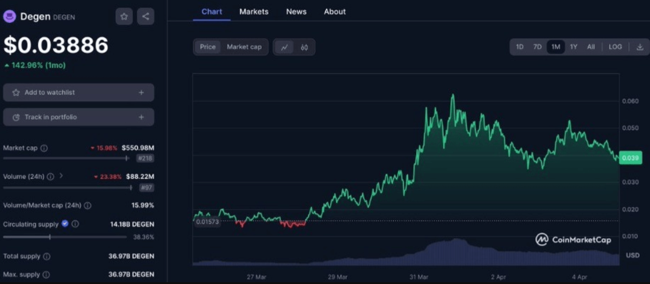Click the plus icon on Track in portfolio

[x=141, y=118]
